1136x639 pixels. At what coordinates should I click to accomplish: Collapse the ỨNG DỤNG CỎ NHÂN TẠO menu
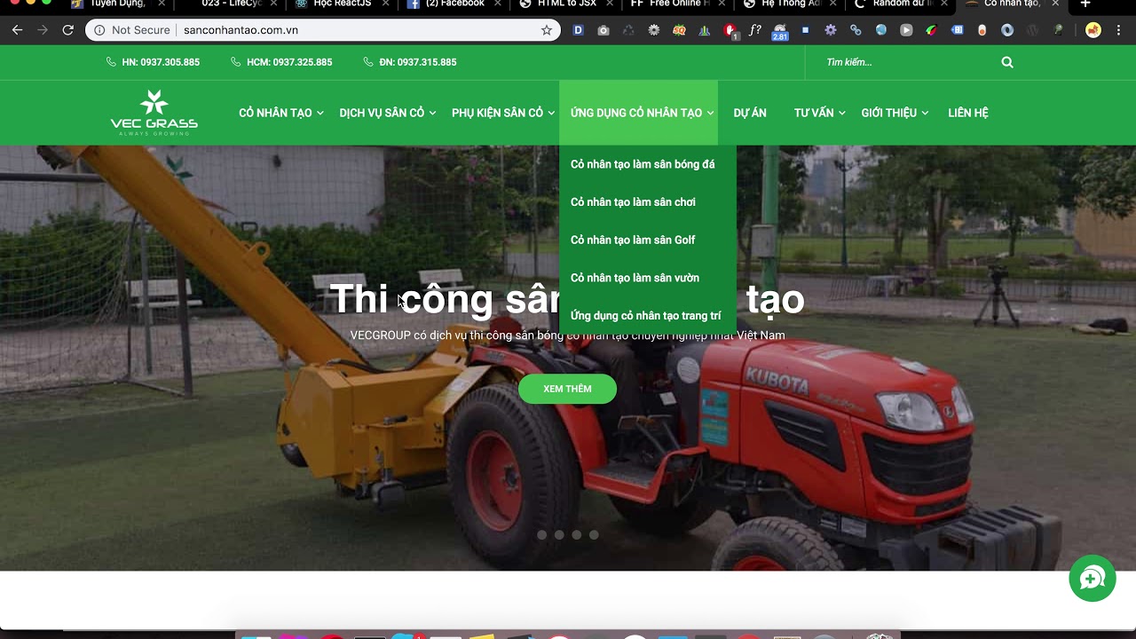tap(638, 113)
